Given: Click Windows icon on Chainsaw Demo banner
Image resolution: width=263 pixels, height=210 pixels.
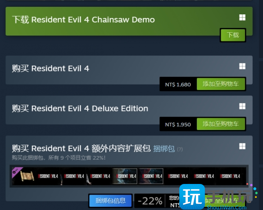Looking at the screenshot, I should [x=242, y=18].
